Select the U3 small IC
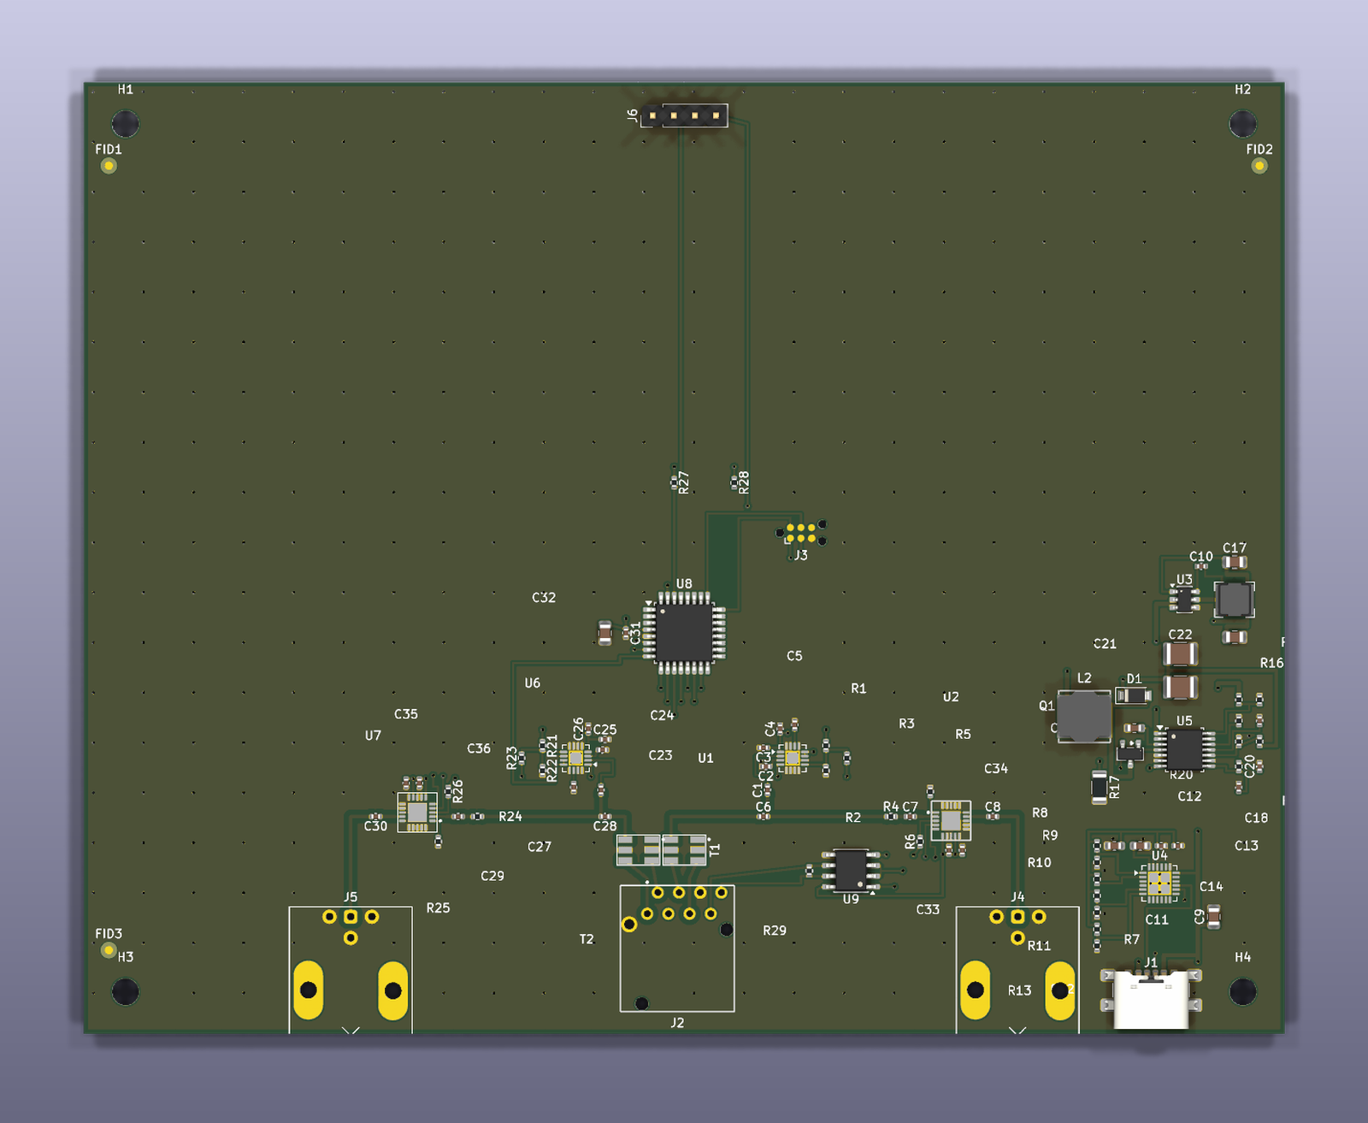The height and width of the screenshot is (1123, 1368). pyautogui.click(x=1184, y=599)
